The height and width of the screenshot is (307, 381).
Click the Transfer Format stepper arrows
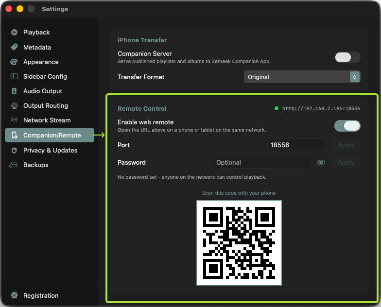click(355, 77)
